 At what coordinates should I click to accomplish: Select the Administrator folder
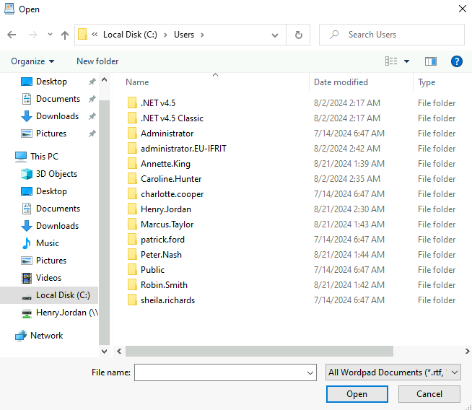click(x=167, y=134)
